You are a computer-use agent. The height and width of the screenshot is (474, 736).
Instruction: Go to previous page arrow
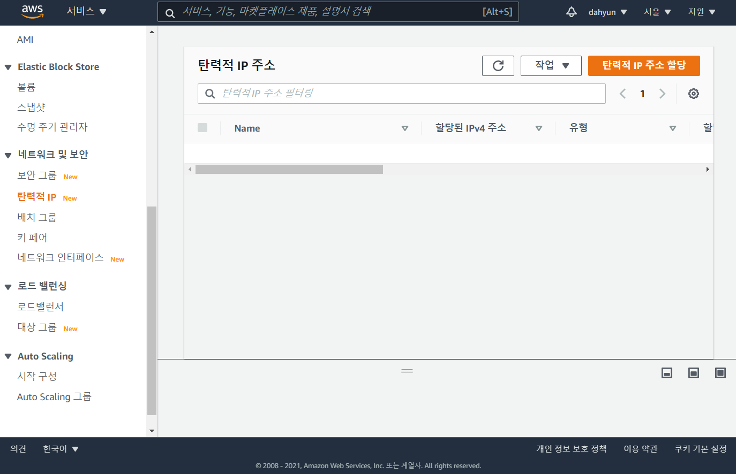click(622, 94)
